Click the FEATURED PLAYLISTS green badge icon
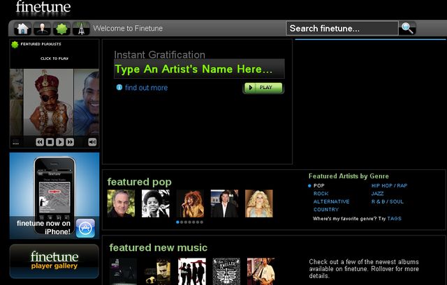447x285 pixels. 15,45
